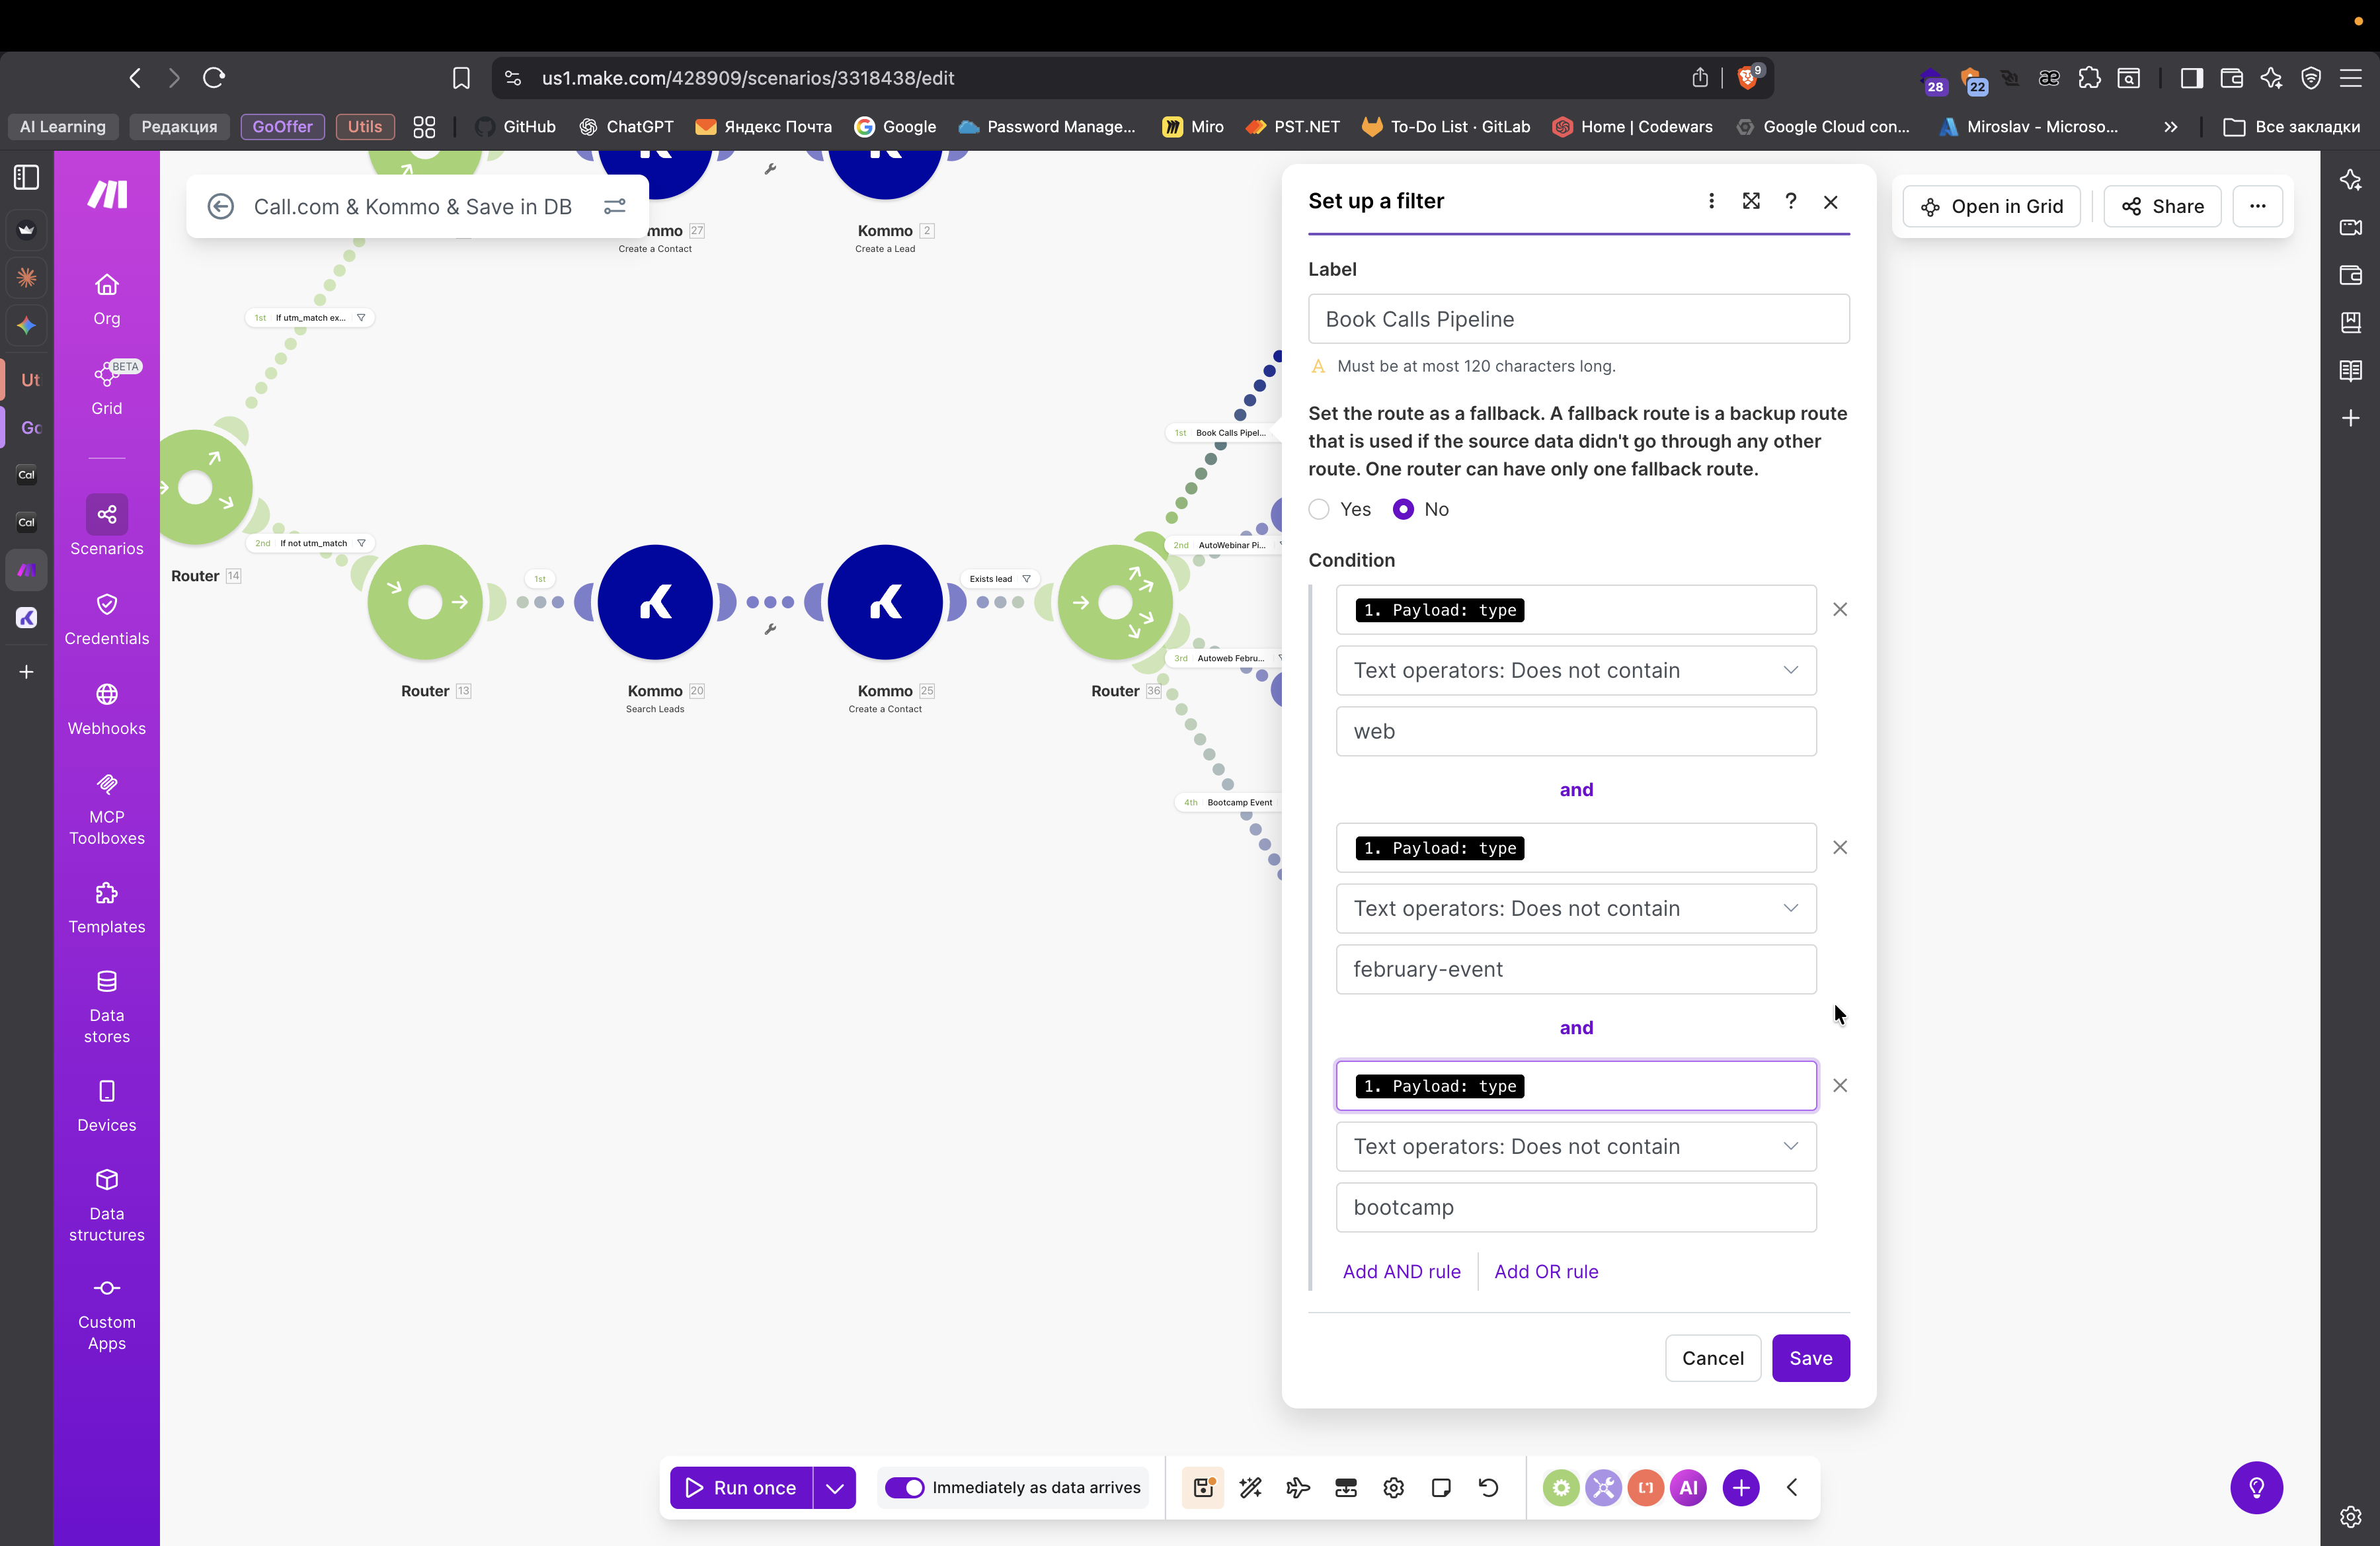2380x1546 pixels.
Task: Open Templates in the left sidebar
Action: pyautogui.click(x=106, y=907)
